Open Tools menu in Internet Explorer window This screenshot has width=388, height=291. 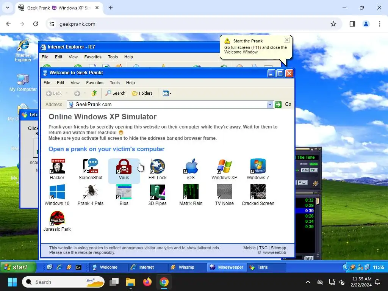point(113,57)
